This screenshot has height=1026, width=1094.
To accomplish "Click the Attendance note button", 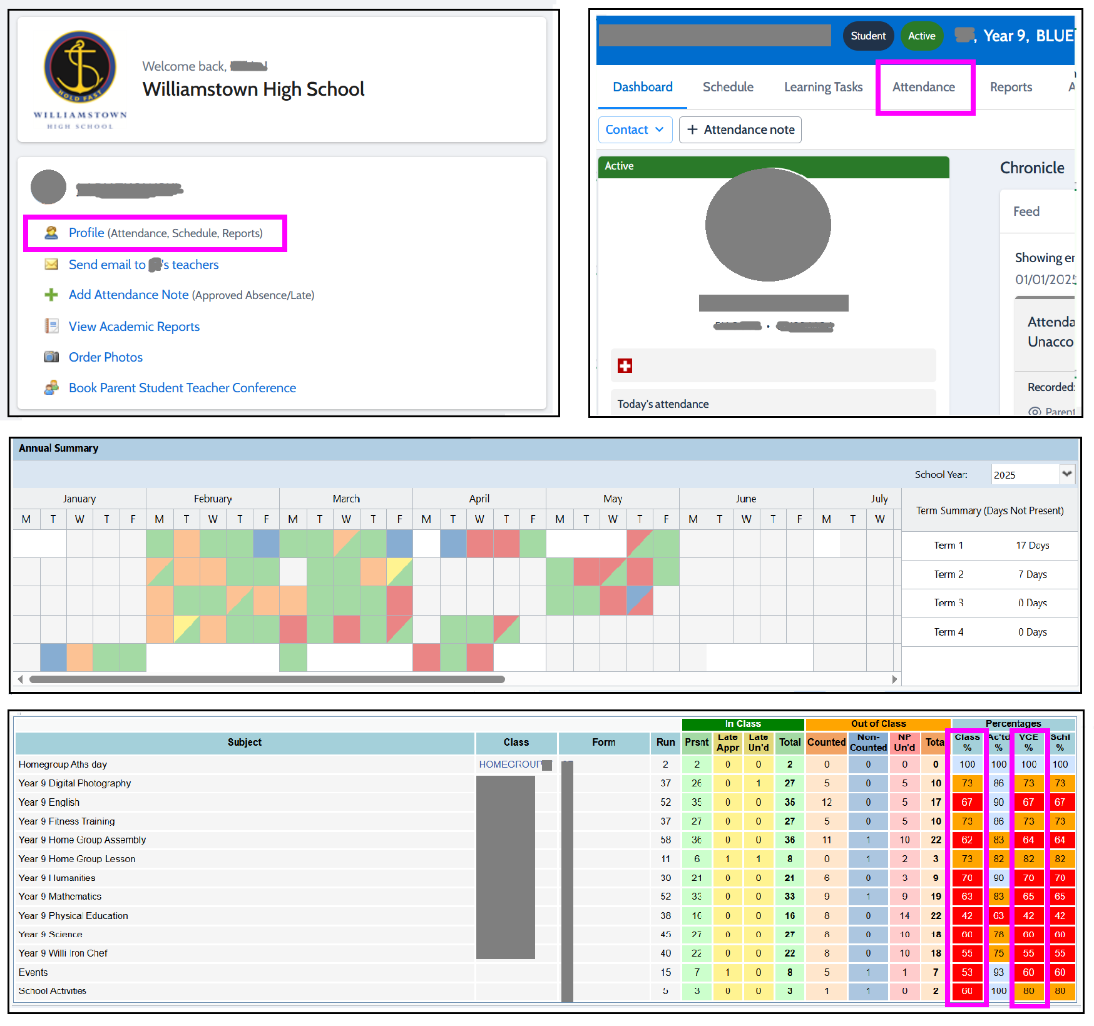I will (x=740, y=130).
